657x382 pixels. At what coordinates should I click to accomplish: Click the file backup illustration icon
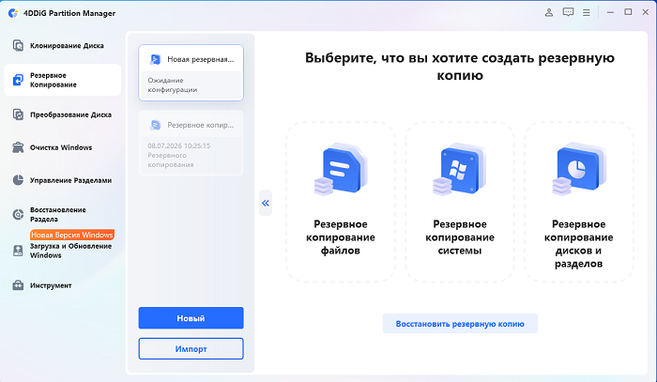(341, 169)
